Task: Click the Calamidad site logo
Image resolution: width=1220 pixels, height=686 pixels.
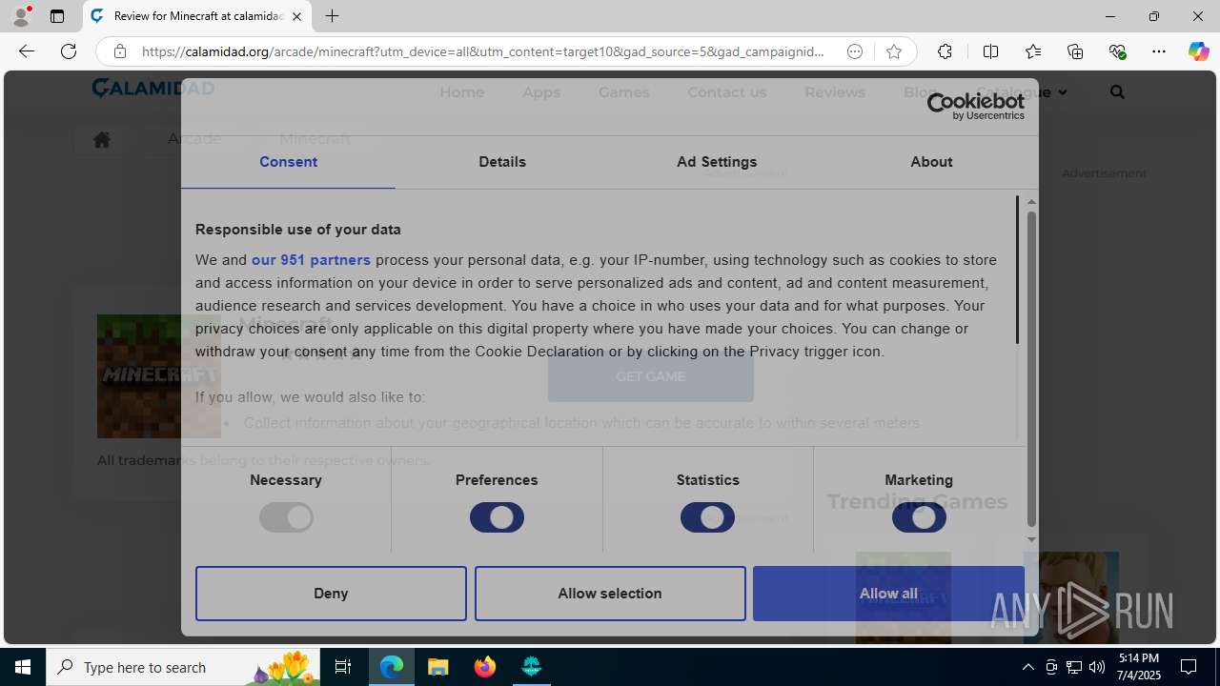Action: [x=152, y=88]
